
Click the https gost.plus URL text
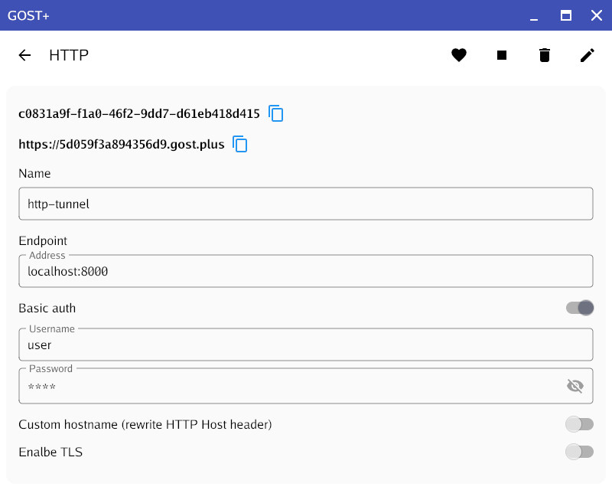tap(122, 144)
